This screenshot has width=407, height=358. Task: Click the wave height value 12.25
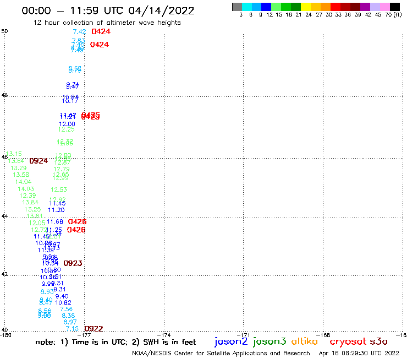click(x=66, y=129)
